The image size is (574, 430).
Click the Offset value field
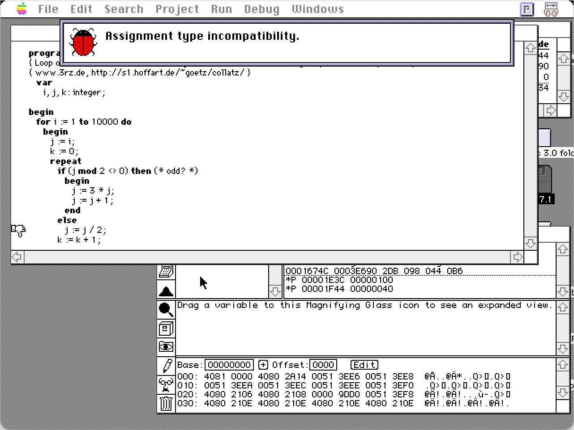click(x=323, y=365)
